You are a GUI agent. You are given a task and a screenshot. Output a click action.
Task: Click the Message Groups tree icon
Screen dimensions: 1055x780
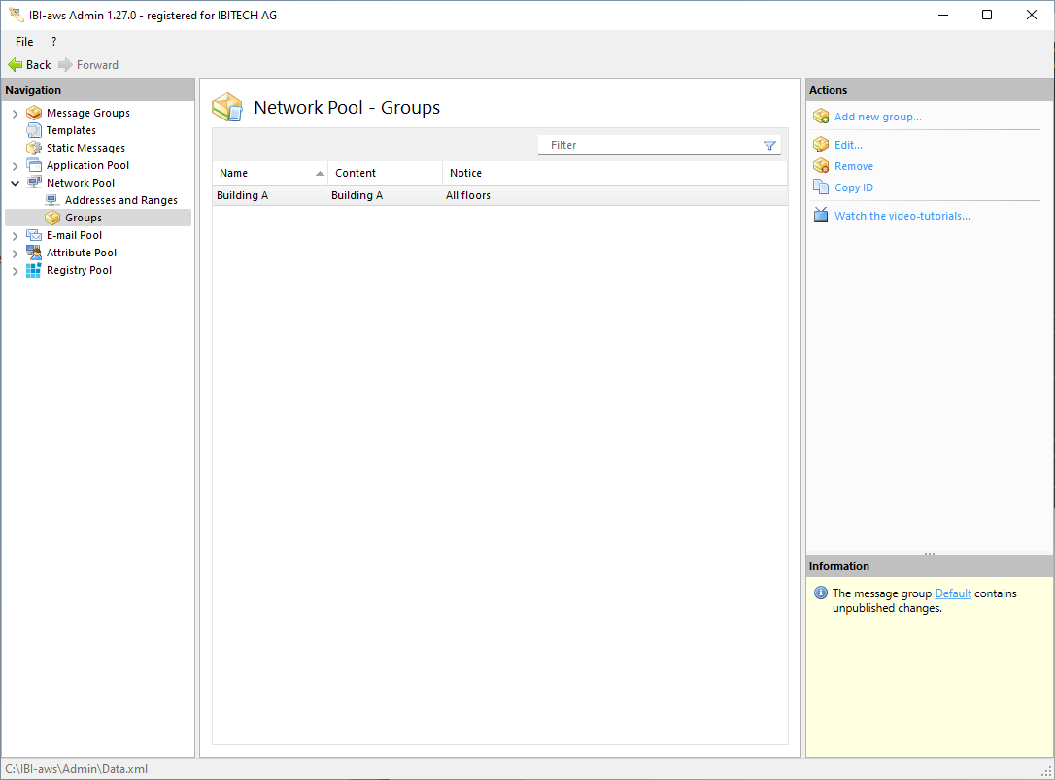pyautogui.click(x=34, y=113)
